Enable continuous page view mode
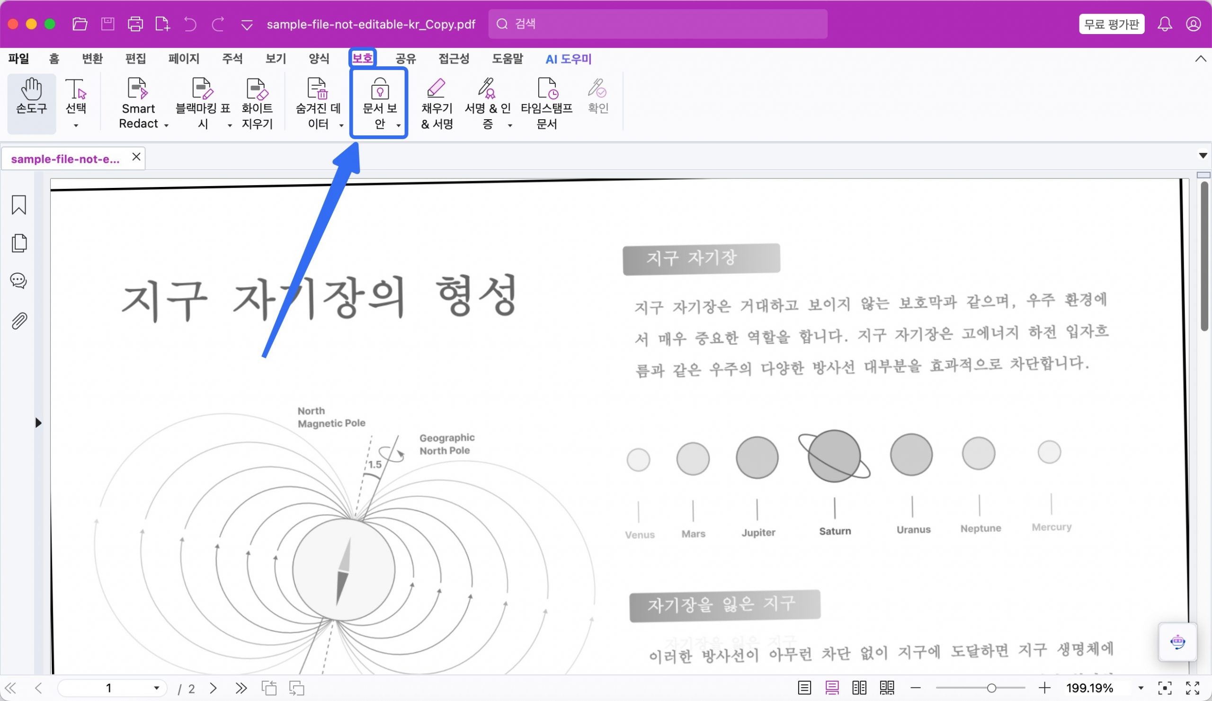 (832, 688)
